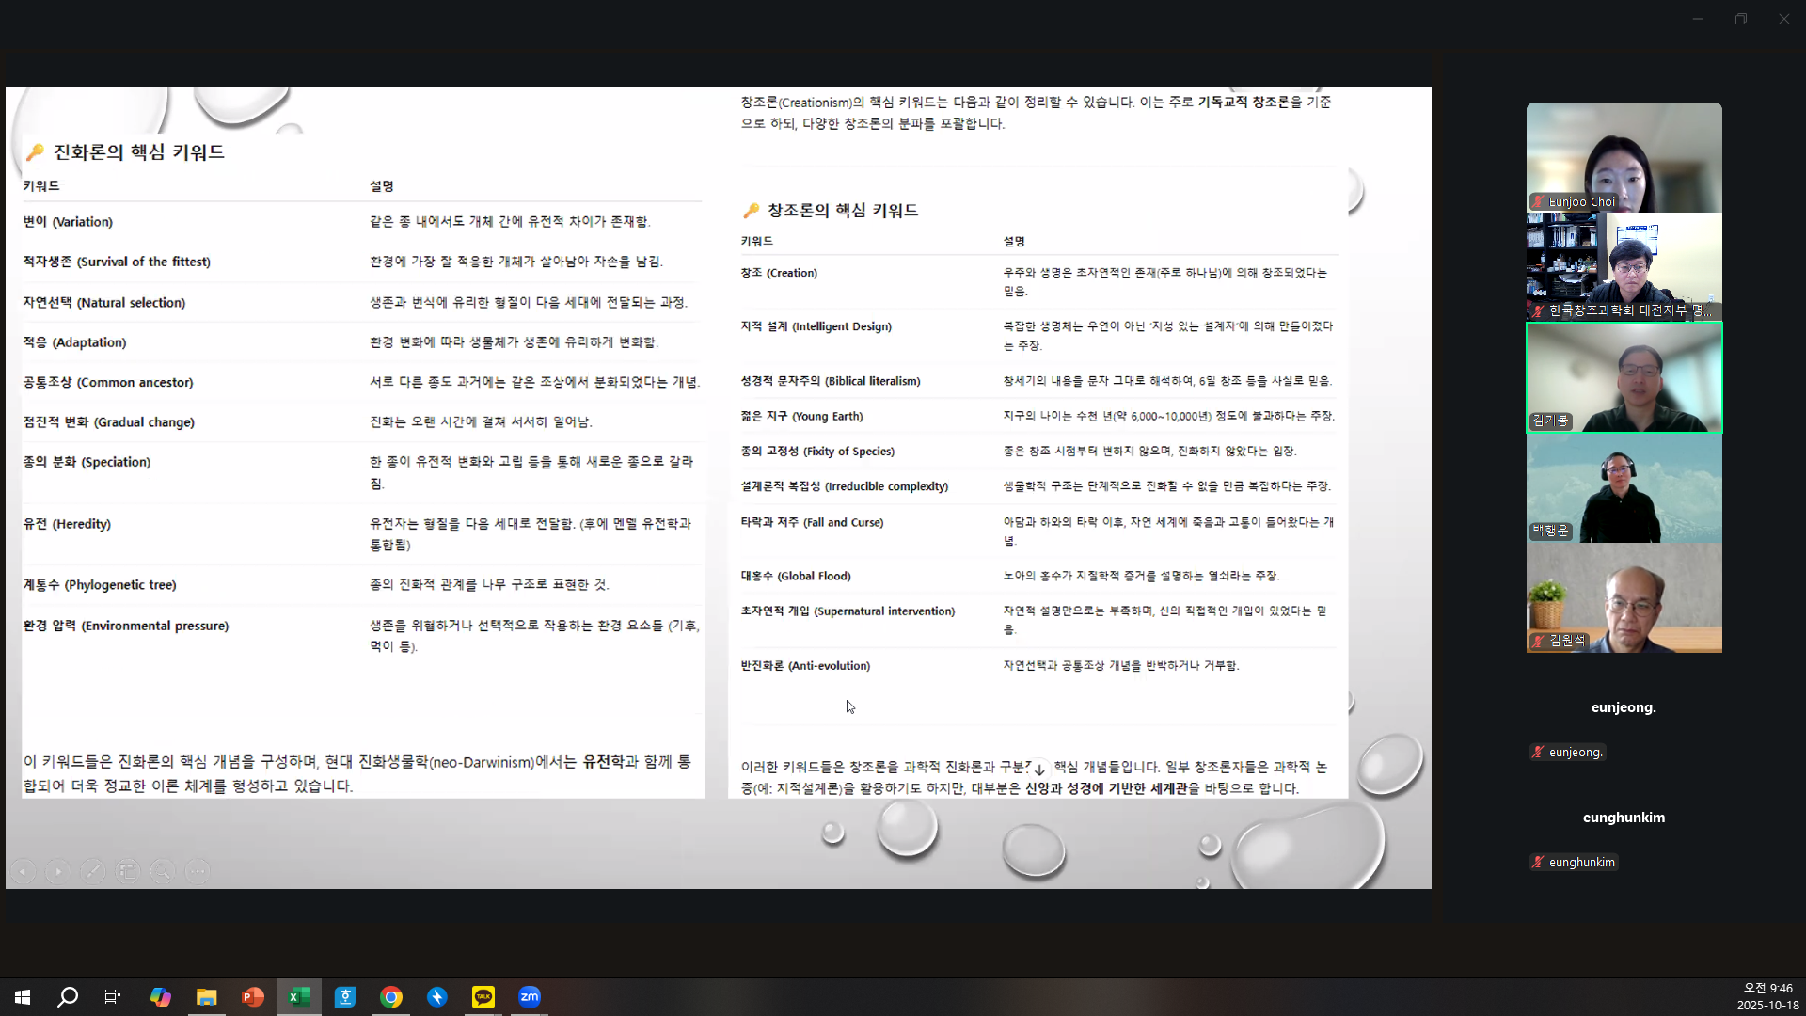Go to previous slide with the back arrow
The height and width of the screenshot is (1016, 1806).
24,871
